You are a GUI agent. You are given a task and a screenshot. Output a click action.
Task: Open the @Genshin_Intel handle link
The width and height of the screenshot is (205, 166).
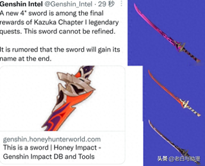[68, 4]
